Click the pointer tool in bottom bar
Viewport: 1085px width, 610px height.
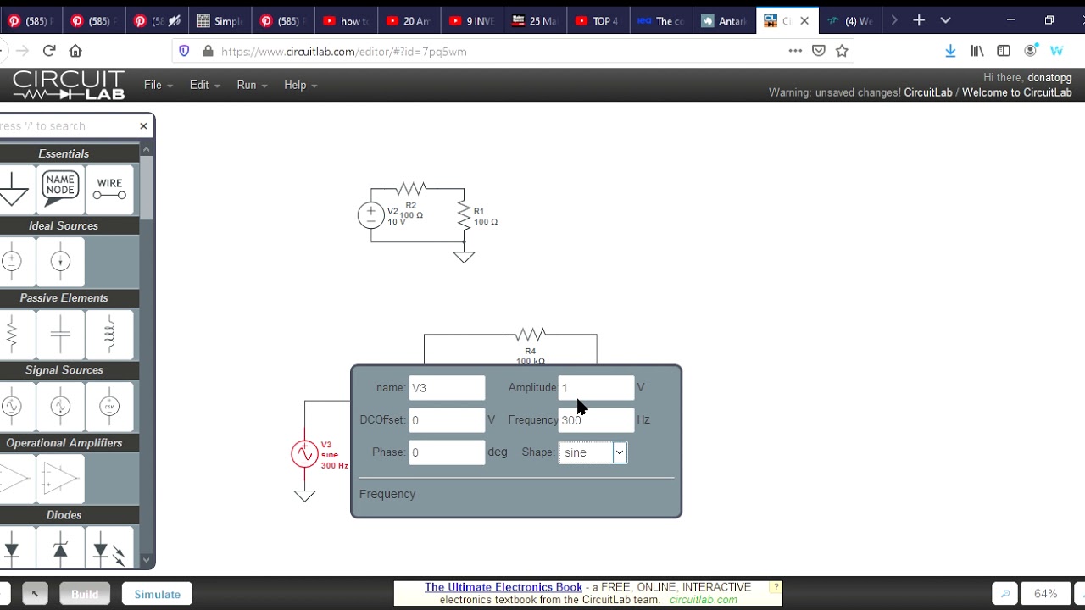35,594
